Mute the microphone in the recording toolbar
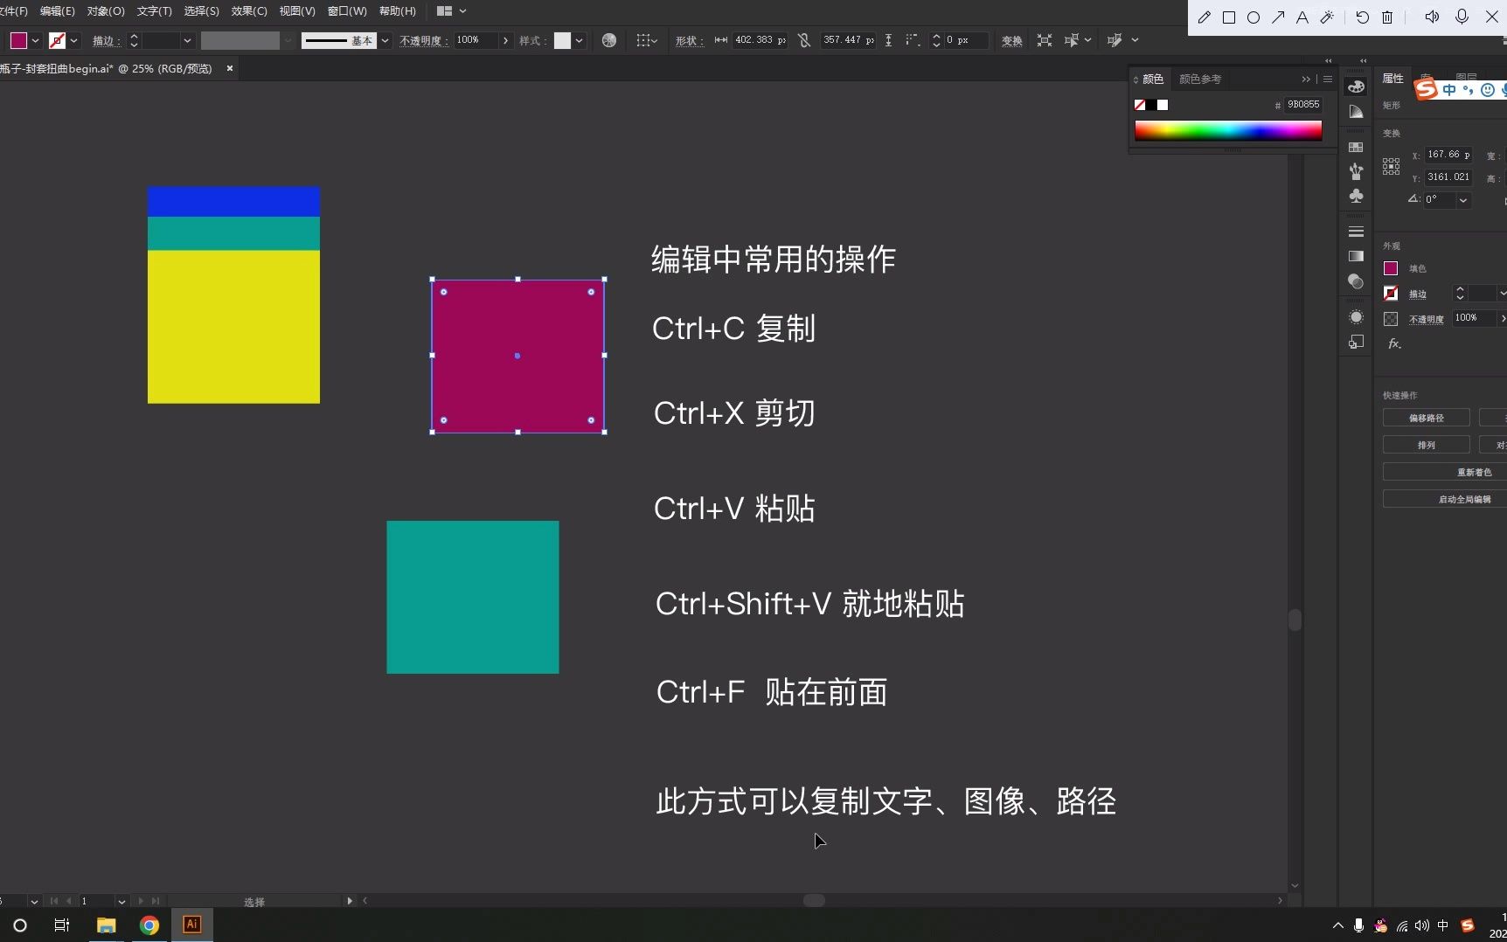1507x942 pixels. click(1461, 17)
